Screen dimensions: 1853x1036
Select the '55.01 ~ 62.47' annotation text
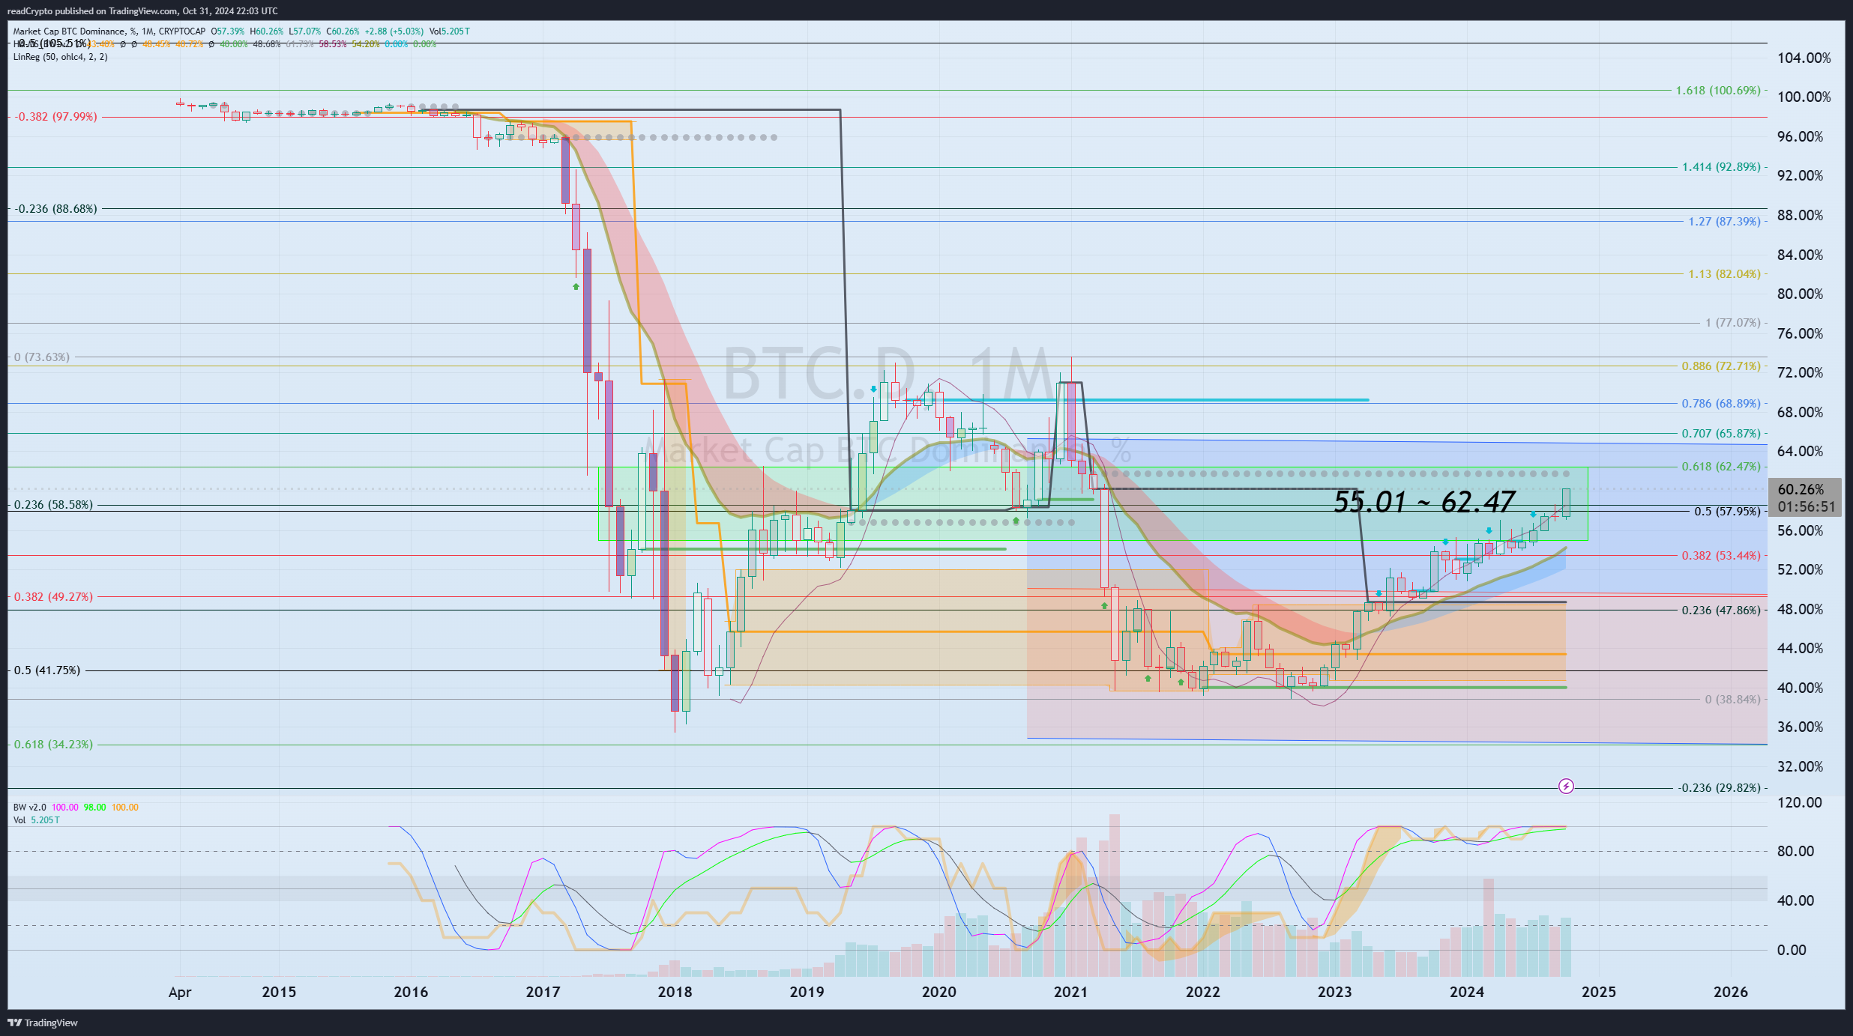1424,502
